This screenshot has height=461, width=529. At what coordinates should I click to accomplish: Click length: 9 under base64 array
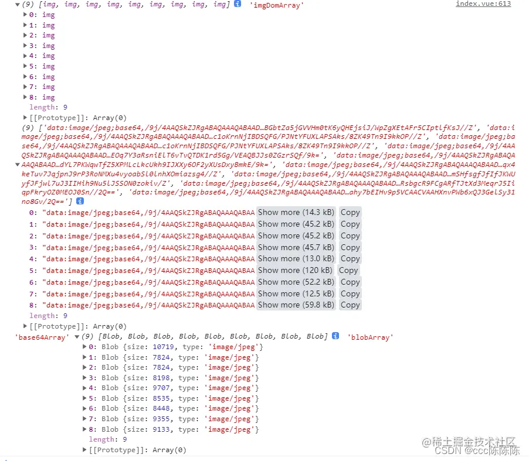tap(48, 316)
